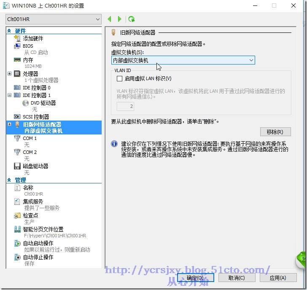Select the 自动启动操作 icon
Image resolution: width=307 pixels, height=290 pixels.
17,243
